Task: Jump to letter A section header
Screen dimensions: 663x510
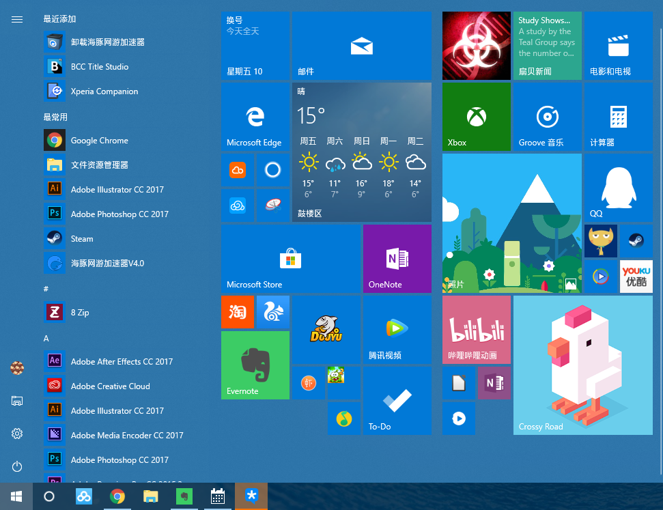Action: (46, 339)
